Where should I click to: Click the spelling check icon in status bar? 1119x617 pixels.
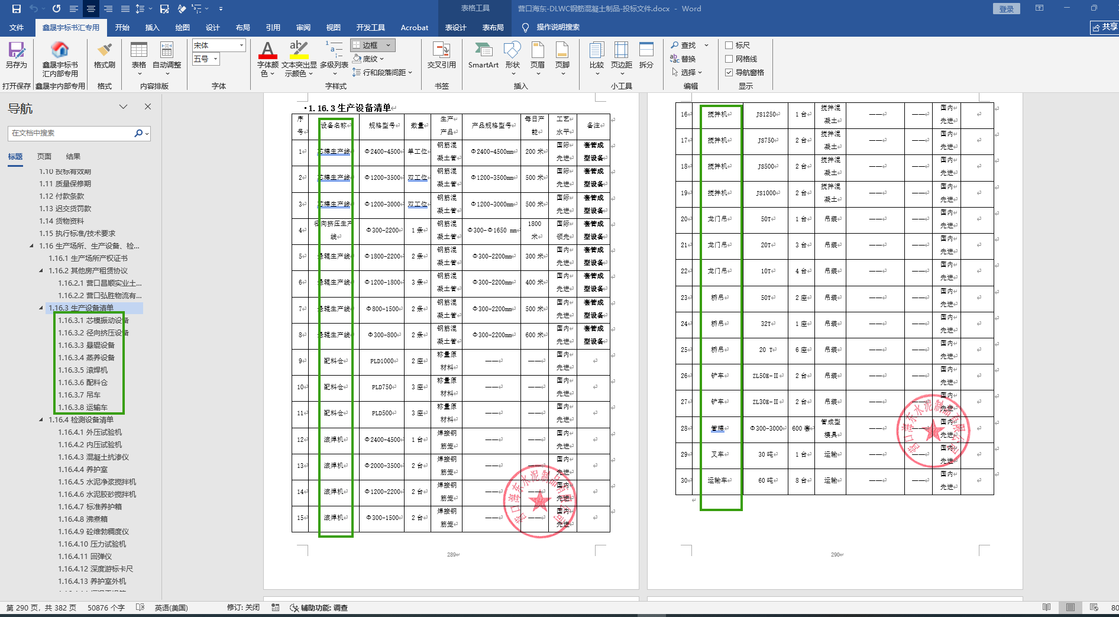(140, 608)
